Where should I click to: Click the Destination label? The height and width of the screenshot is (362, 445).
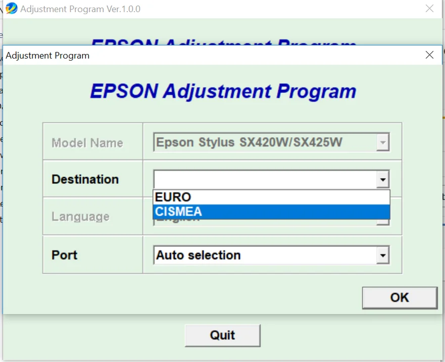pos(85,179)
